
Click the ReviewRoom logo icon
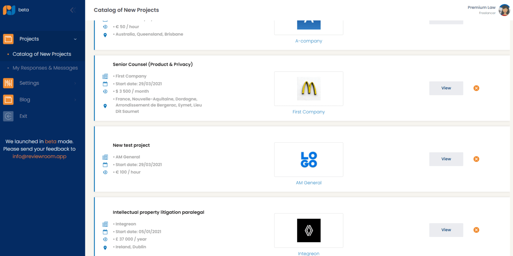tap(9, 10)
